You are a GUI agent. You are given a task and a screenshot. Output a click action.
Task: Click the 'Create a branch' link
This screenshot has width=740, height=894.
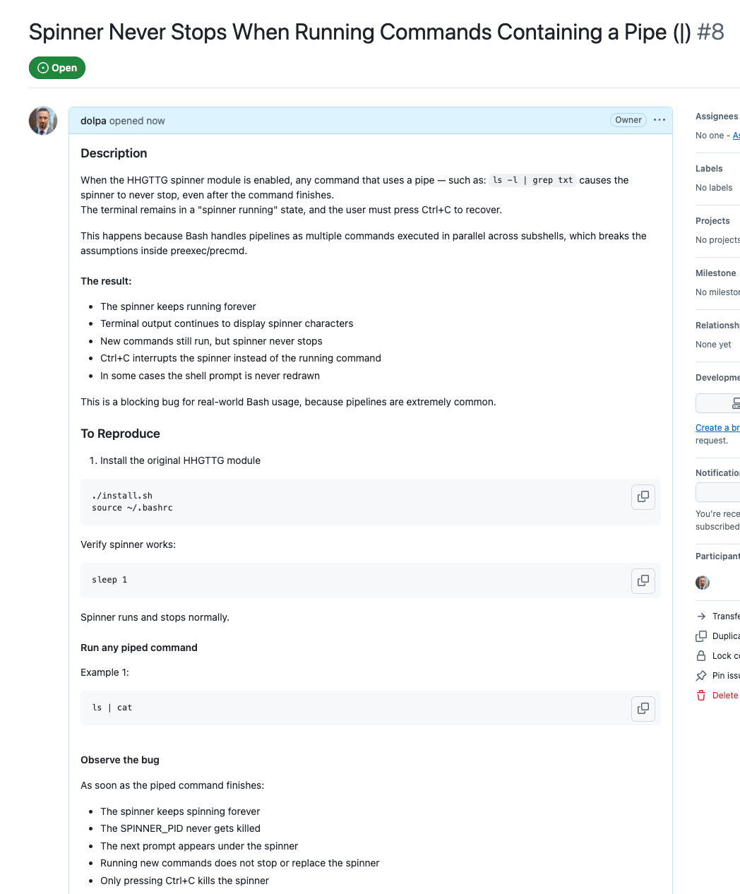(717, 428)
